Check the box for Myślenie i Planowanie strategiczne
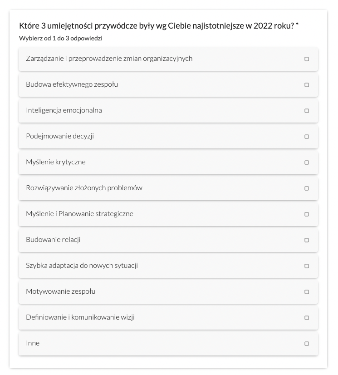 point(306,214)
